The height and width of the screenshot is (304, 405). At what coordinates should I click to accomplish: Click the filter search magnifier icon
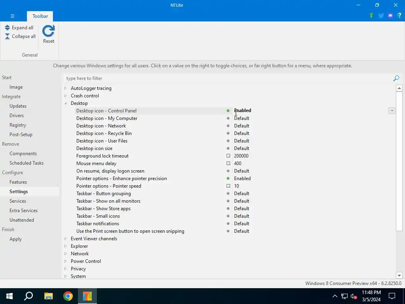(x=396, y=78)
